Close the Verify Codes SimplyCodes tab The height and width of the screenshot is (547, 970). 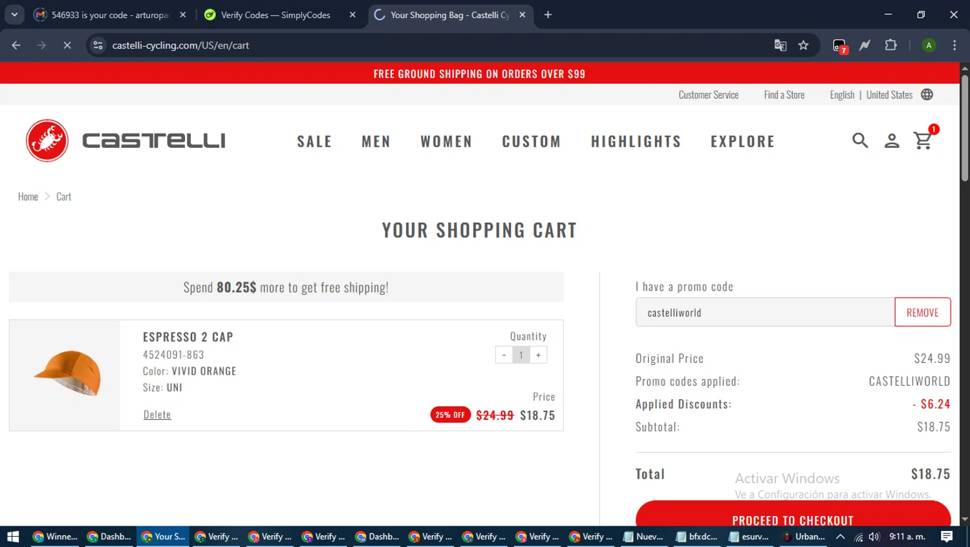pyautogui.click(x=352, y=14)
